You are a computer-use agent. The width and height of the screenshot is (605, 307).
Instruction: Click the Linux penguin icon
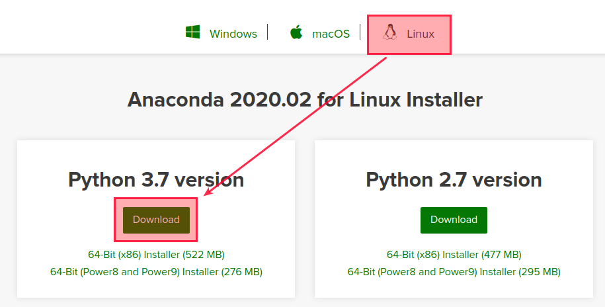tap(390, 32)
